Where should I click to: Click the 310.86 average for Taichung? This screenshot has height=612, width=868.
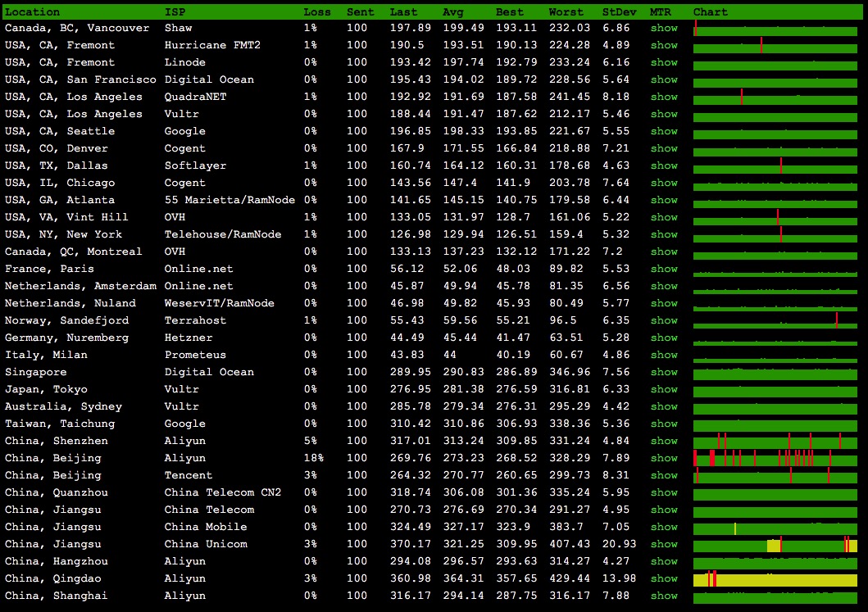[x=463, y=424]
